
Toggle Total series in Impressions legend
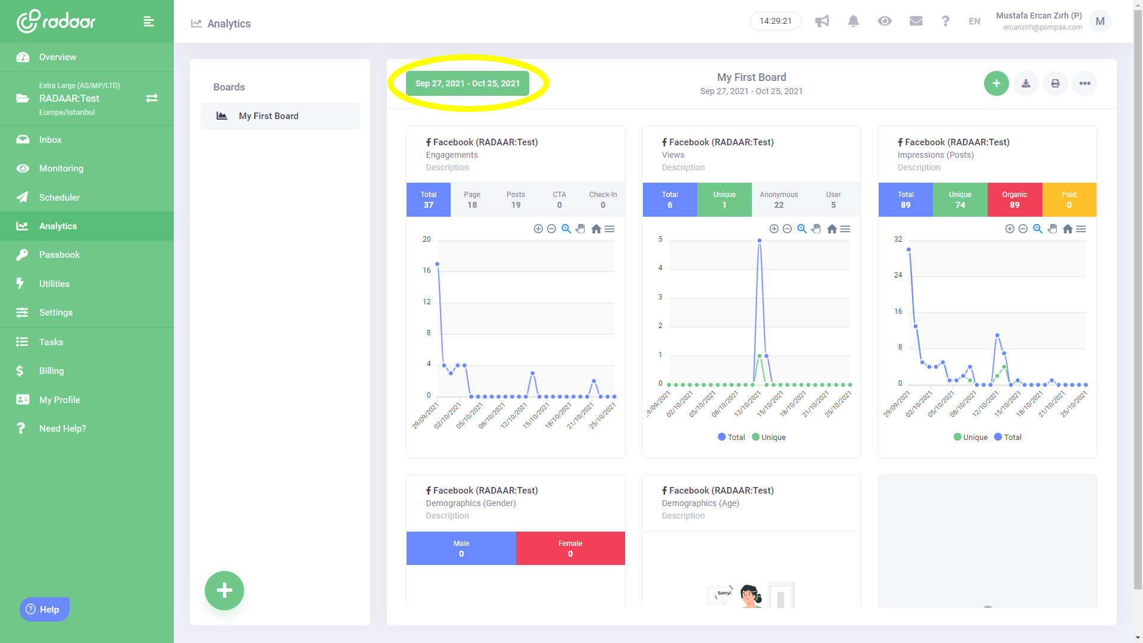(1007, 438)
